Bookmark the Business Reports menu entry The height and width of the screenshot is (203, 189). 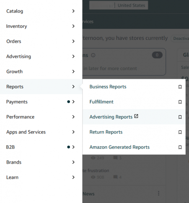(180, 87)
